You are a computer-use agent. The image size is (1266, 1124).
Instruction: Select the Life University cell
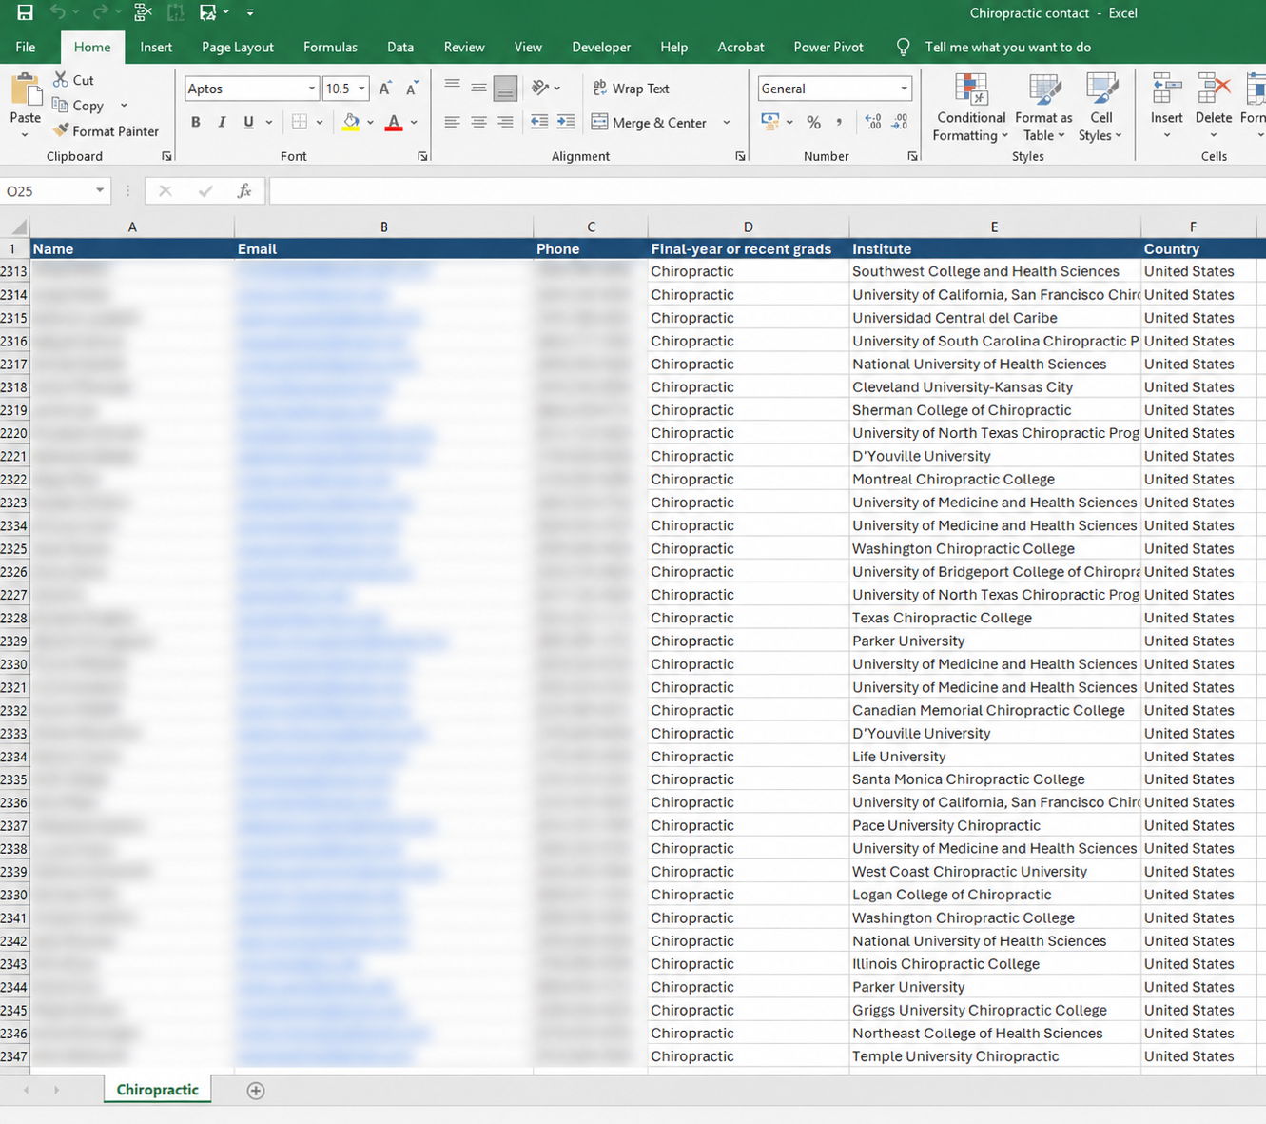coord(995,757)
